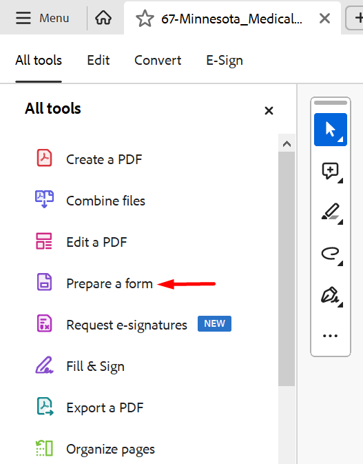Image resolution: width=363 pixels, height=464 pixels.
Task: Click the Organize pages icon
Action: point(44,448)
